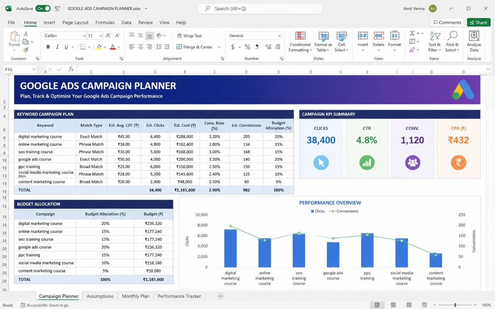Viewport: 495px width, 309px height.
Task: Open the Assumptions sheet tab
Action: point(100,296)
